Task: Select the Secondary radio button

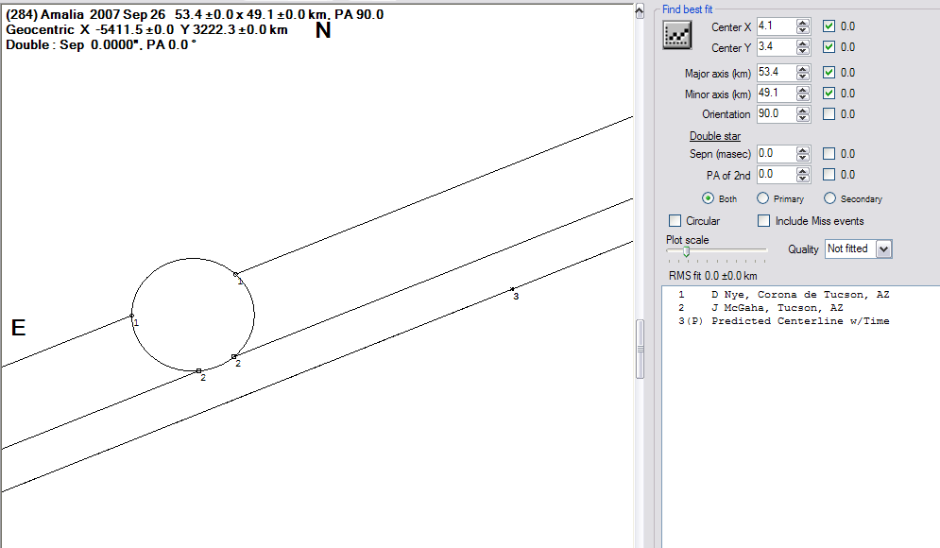Action: pos(829,197)
